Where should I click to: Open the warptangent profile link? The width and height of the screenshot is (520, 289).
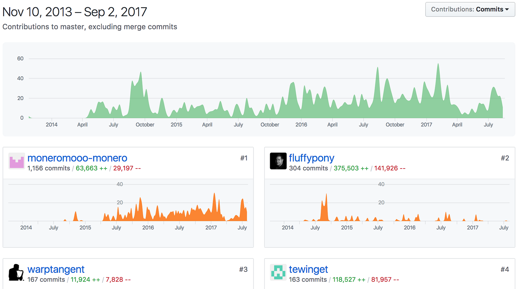(x=56, y=270)
